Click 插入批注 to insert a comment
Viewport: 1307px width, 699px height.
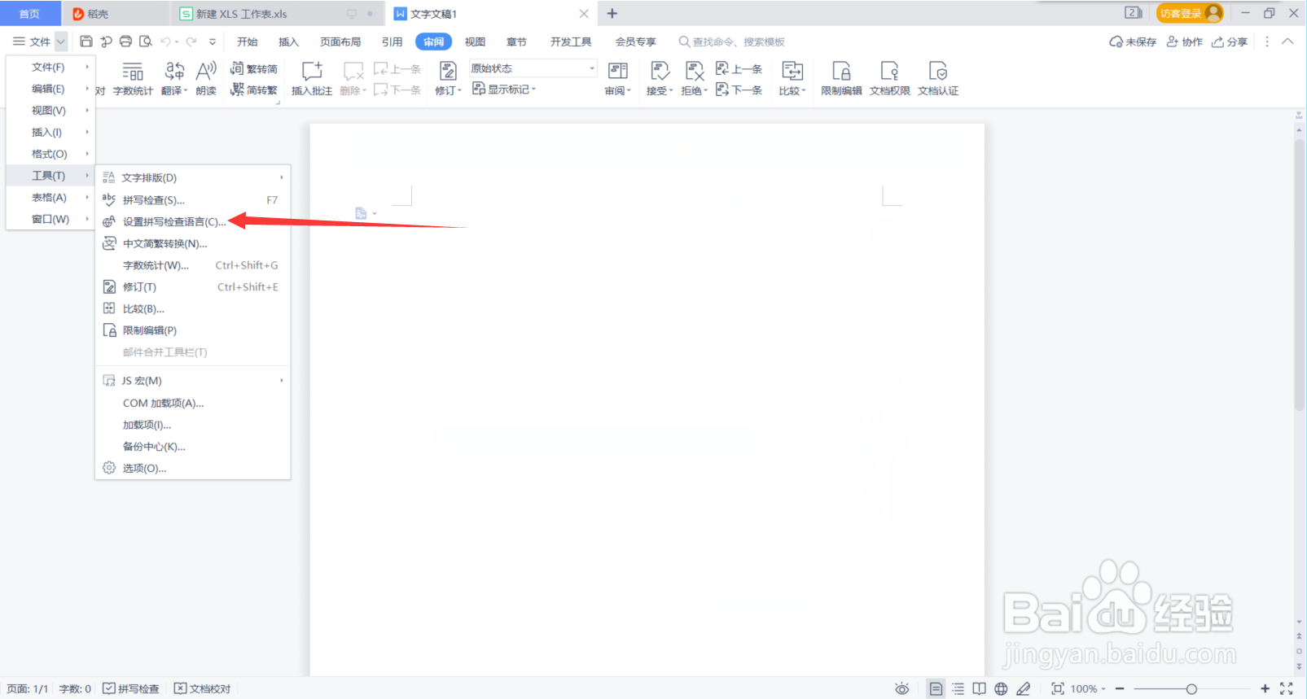(312, 79)
